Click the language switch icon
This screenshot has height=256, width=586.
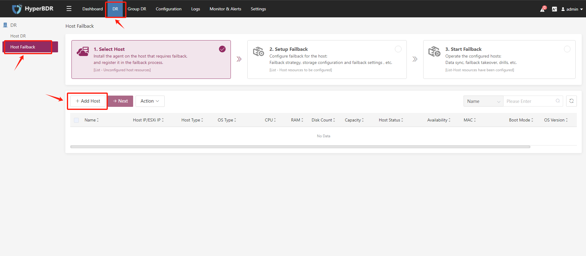555,9
